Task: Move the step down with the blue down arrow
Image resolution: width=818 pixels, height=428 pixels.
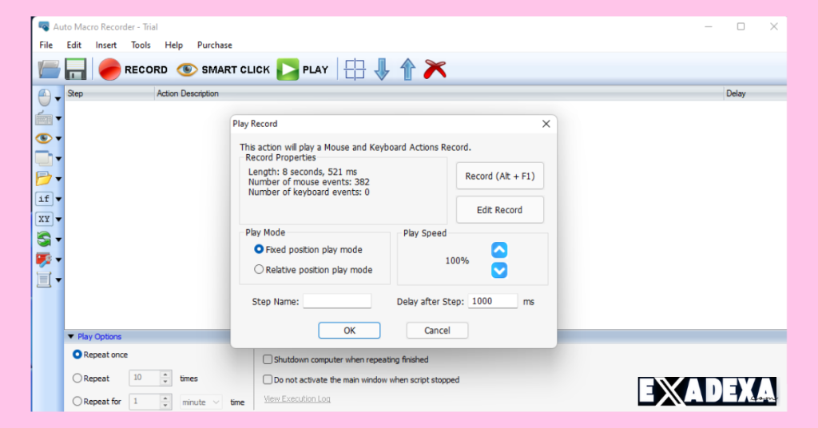Action: (x=382, y=69)
